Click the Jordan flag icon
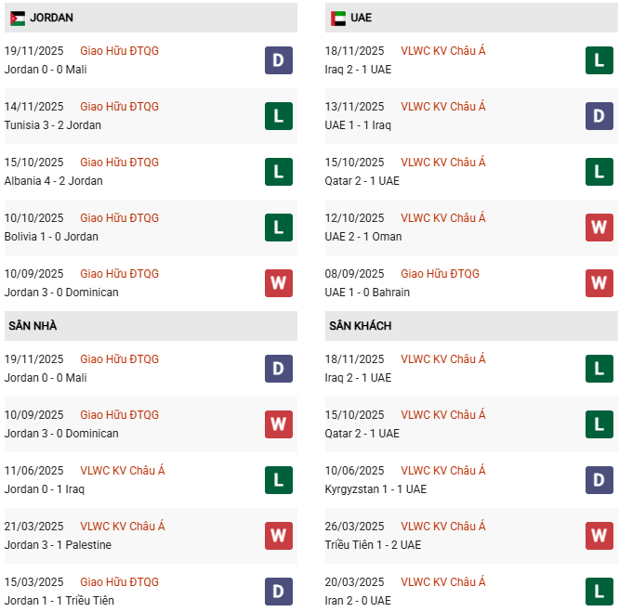This screenshot has height=612, width=619. coord(18,18)
